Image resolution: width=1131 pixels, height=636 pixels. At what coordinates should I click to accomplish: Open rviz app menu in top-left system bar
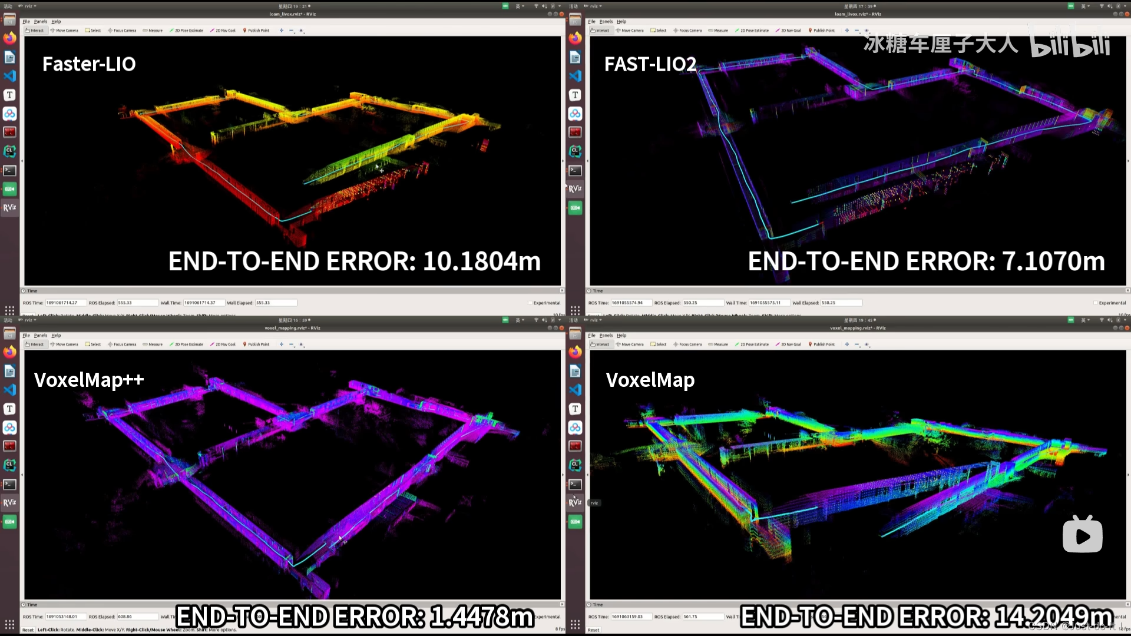pyautogui.click(x=28, y=6)
